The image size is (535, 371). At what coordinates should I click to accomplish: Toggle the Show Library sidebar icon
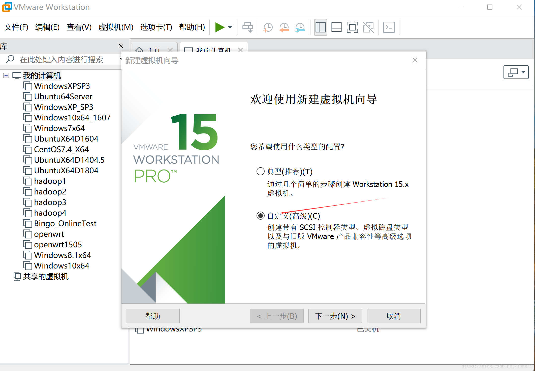[x=321, y=27]
